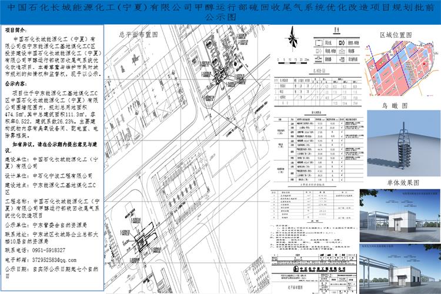Screen dimensions: 441x294
Task: Click the main site plan drawing
Action: pos(187,159)
